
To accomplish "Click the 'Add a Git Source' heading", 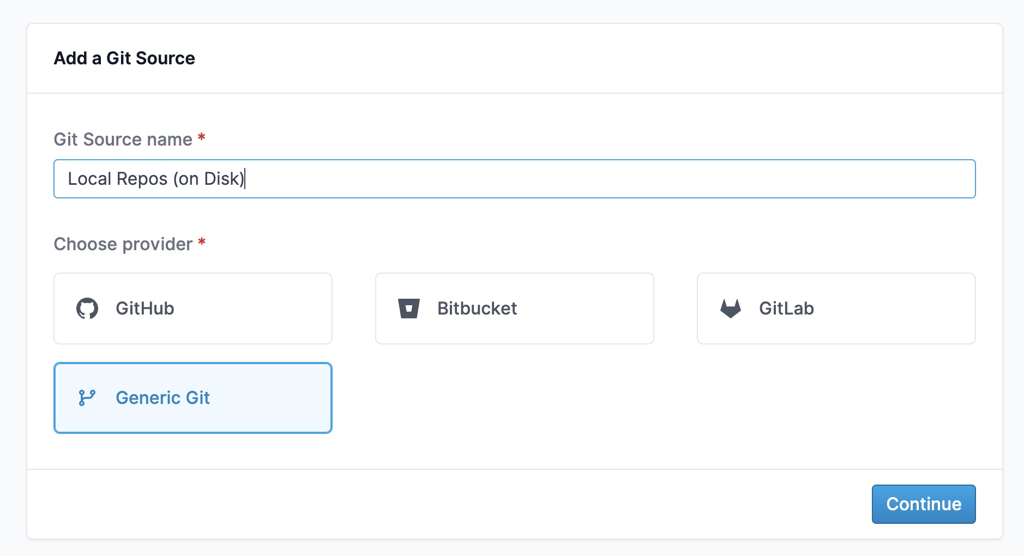I will [x=124, y=58].
